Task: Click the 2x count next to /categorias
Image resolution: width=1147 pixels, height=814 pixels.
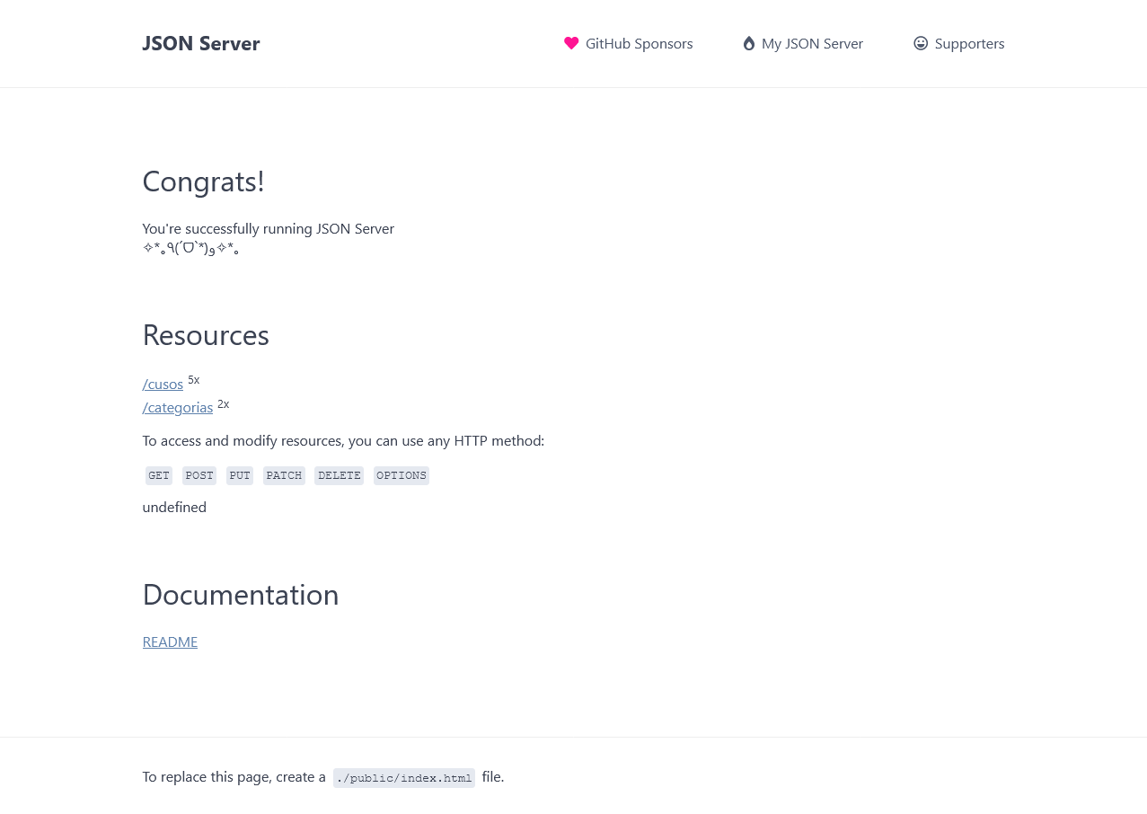Action: pyautogui.click(x=224, y=403)
